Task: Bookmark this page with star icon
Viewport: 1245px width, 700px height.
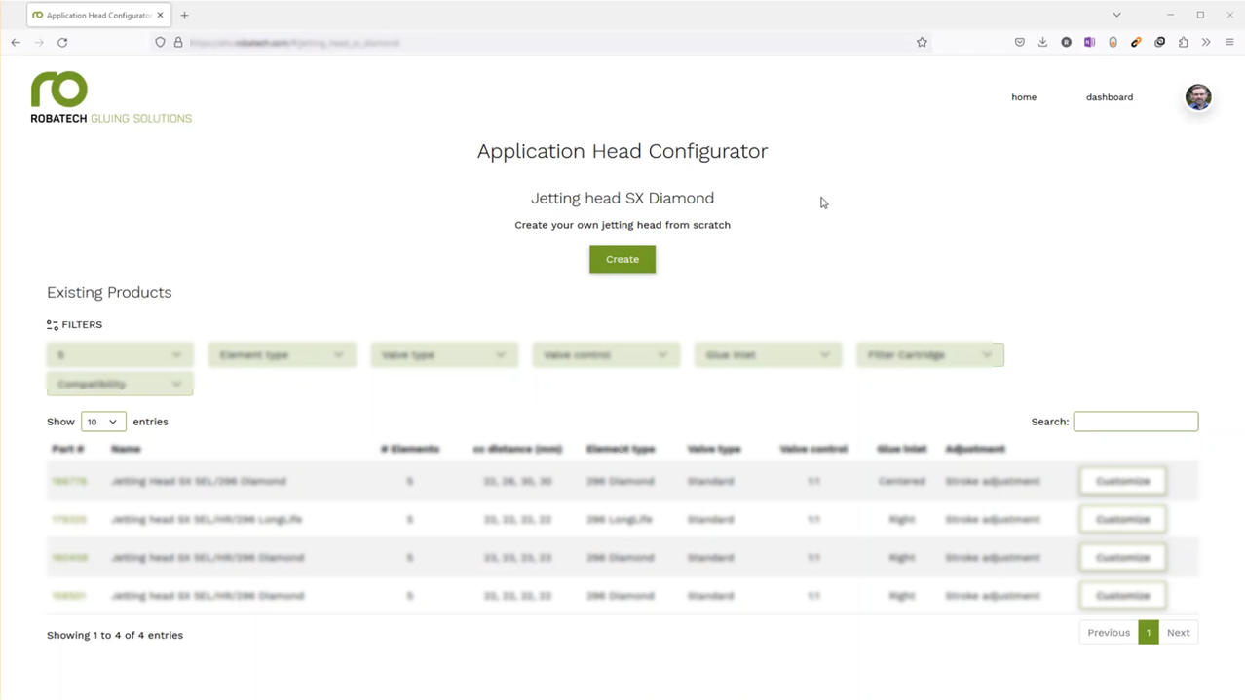Action: coord(922,43)
